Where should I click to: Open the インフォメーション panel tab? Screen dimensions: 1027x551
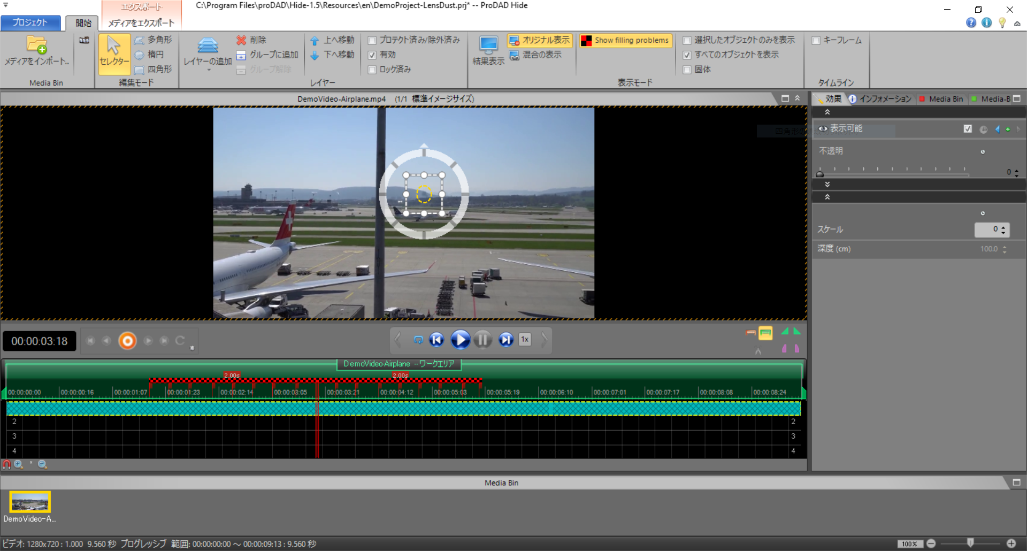(880, 99)
